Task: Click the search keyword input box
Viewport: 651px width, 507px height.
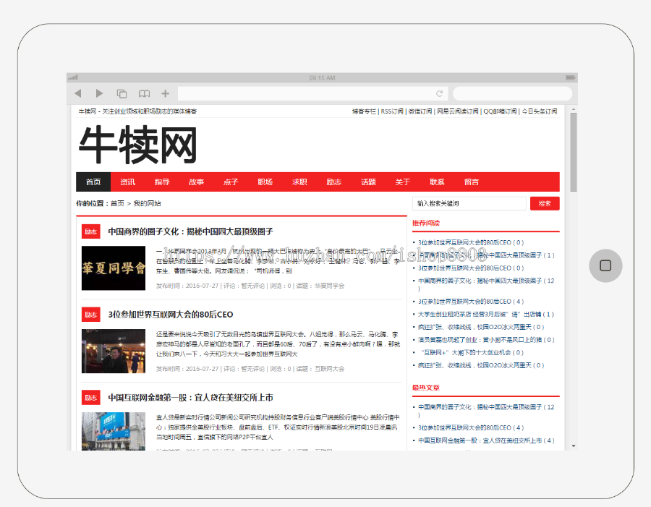Action: 469,203
